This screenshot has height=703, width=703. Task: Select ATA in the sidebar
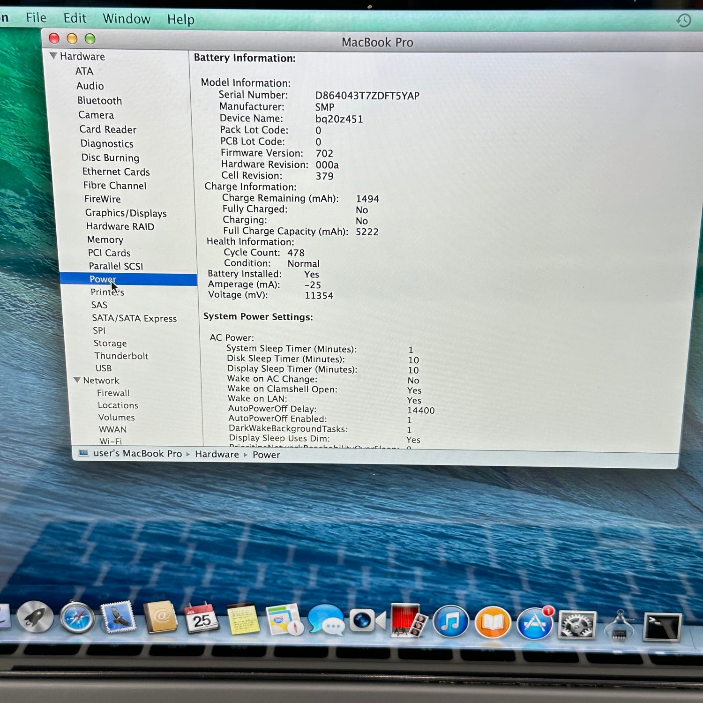(x=84, y=71)
